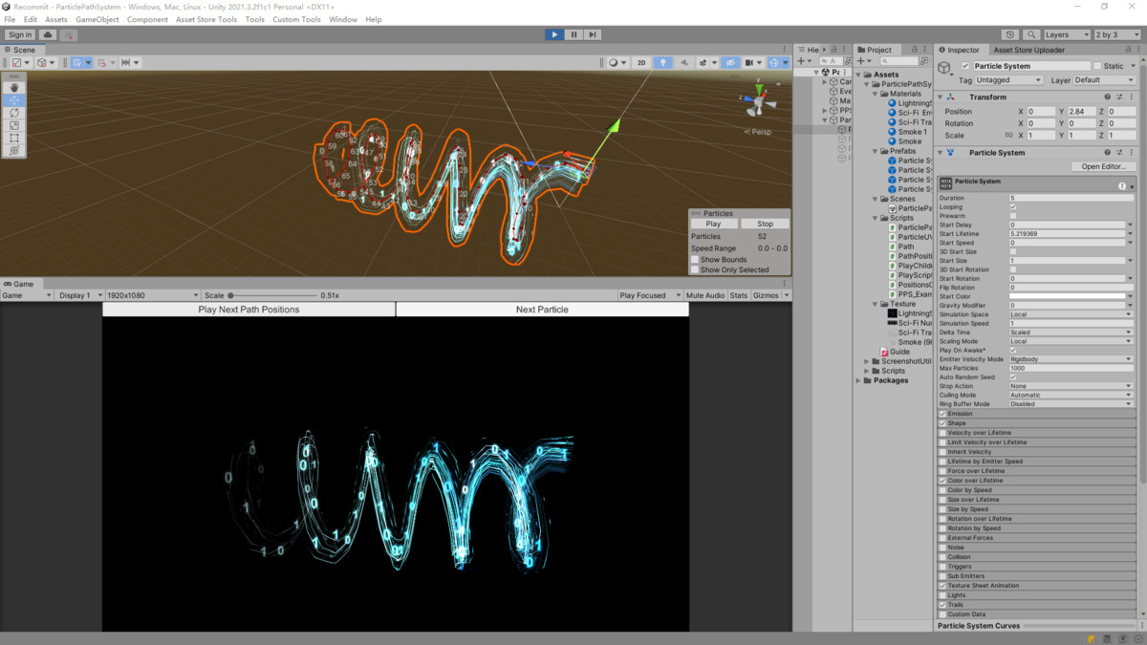Select the Hand tool in Scene view

click(x=14, y=87)
